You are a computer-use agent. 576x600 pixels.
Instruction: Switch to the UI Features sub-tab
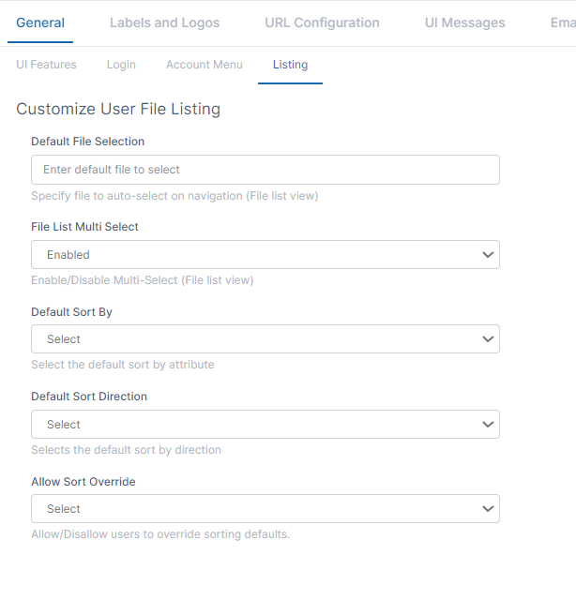pos(46,65)
